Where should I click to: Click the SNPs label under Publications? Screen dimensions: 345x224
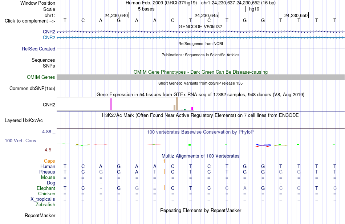(49, 66)
